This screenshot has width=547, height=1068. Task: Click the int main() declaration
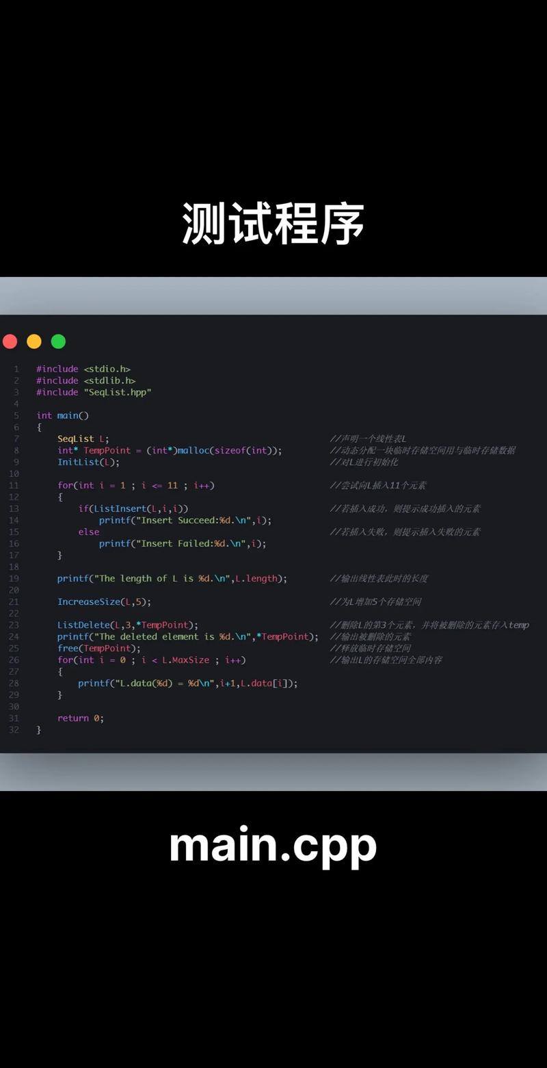[62, 415]
